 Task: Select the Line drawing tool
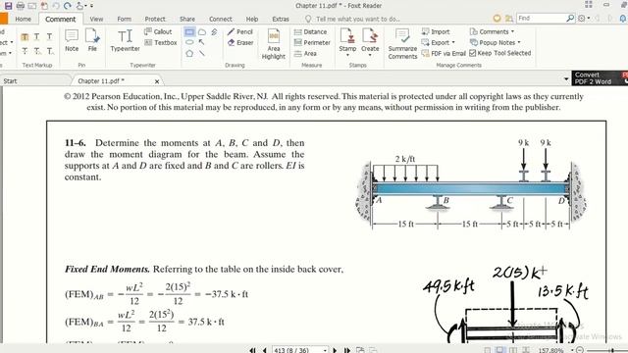click(x=202, y=53)
